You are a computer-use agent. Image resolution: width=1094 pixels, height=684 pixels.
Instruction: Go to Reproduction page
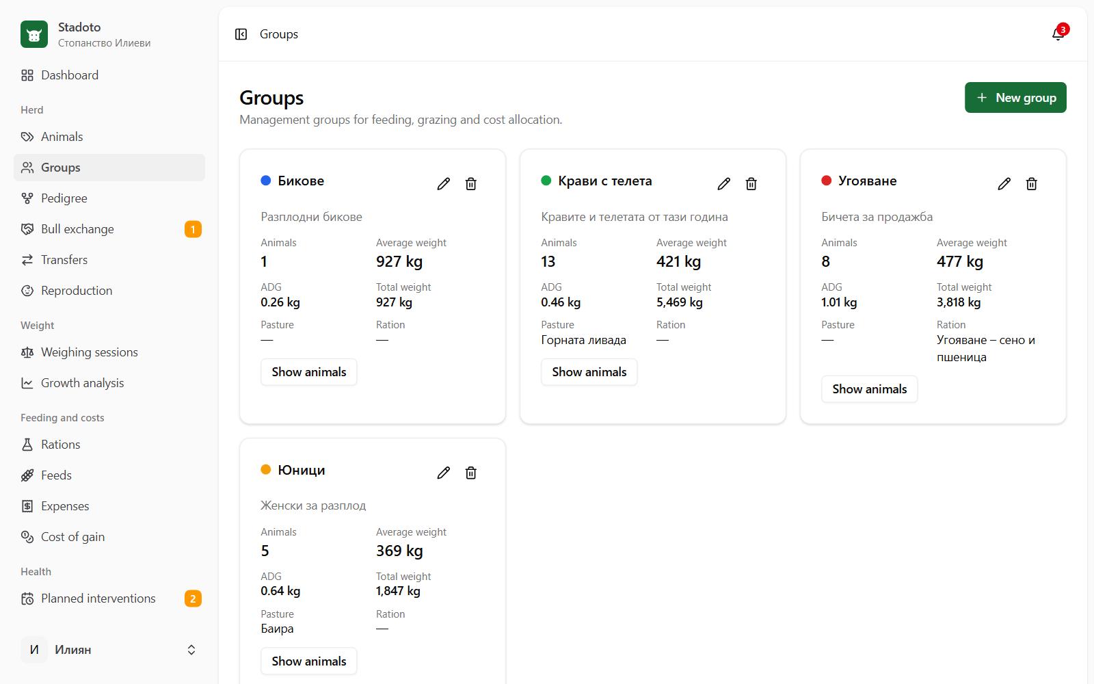pos(109,291)
